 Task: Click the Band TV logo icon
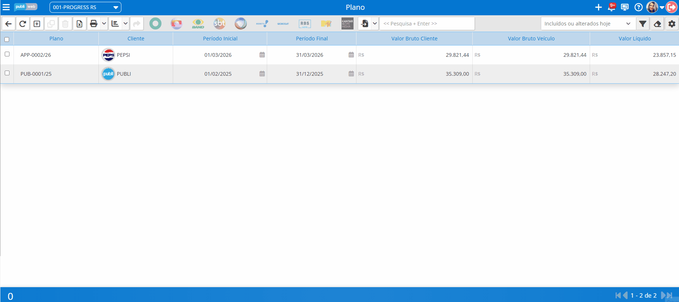pyautogui.click(x=198, y=24)
